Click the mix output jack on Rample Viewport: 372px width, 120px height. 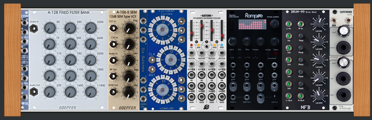pyautogui.click(x=260, y=98)
